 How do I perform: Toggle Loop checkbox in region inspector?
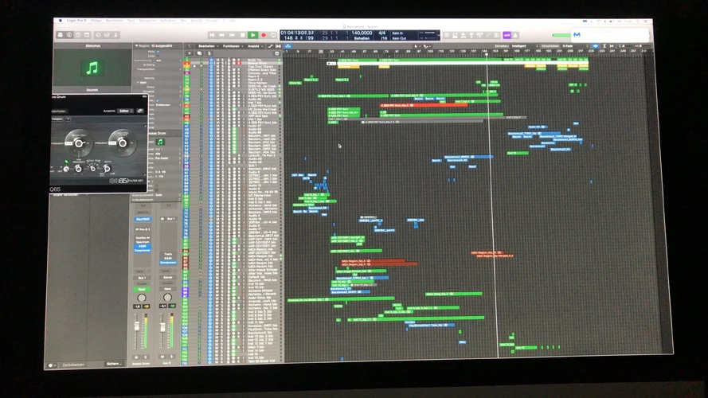[x=158, y=56]
